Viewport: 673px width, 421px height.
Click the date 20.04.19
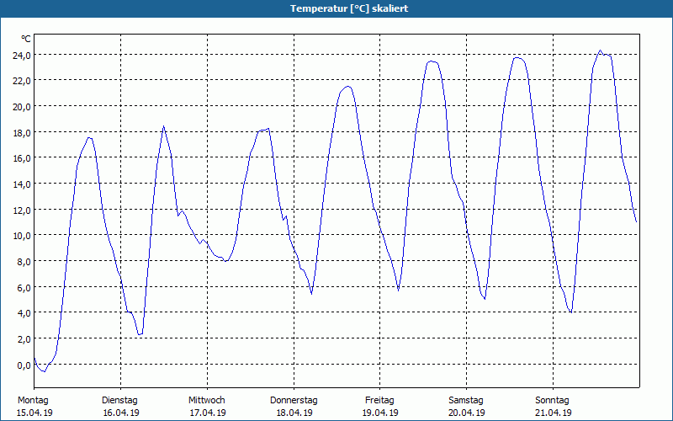point(467,413)
